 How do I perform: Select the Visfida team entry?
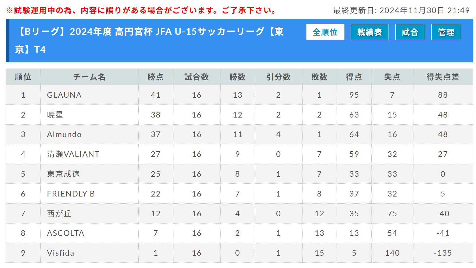click(60, 253)
